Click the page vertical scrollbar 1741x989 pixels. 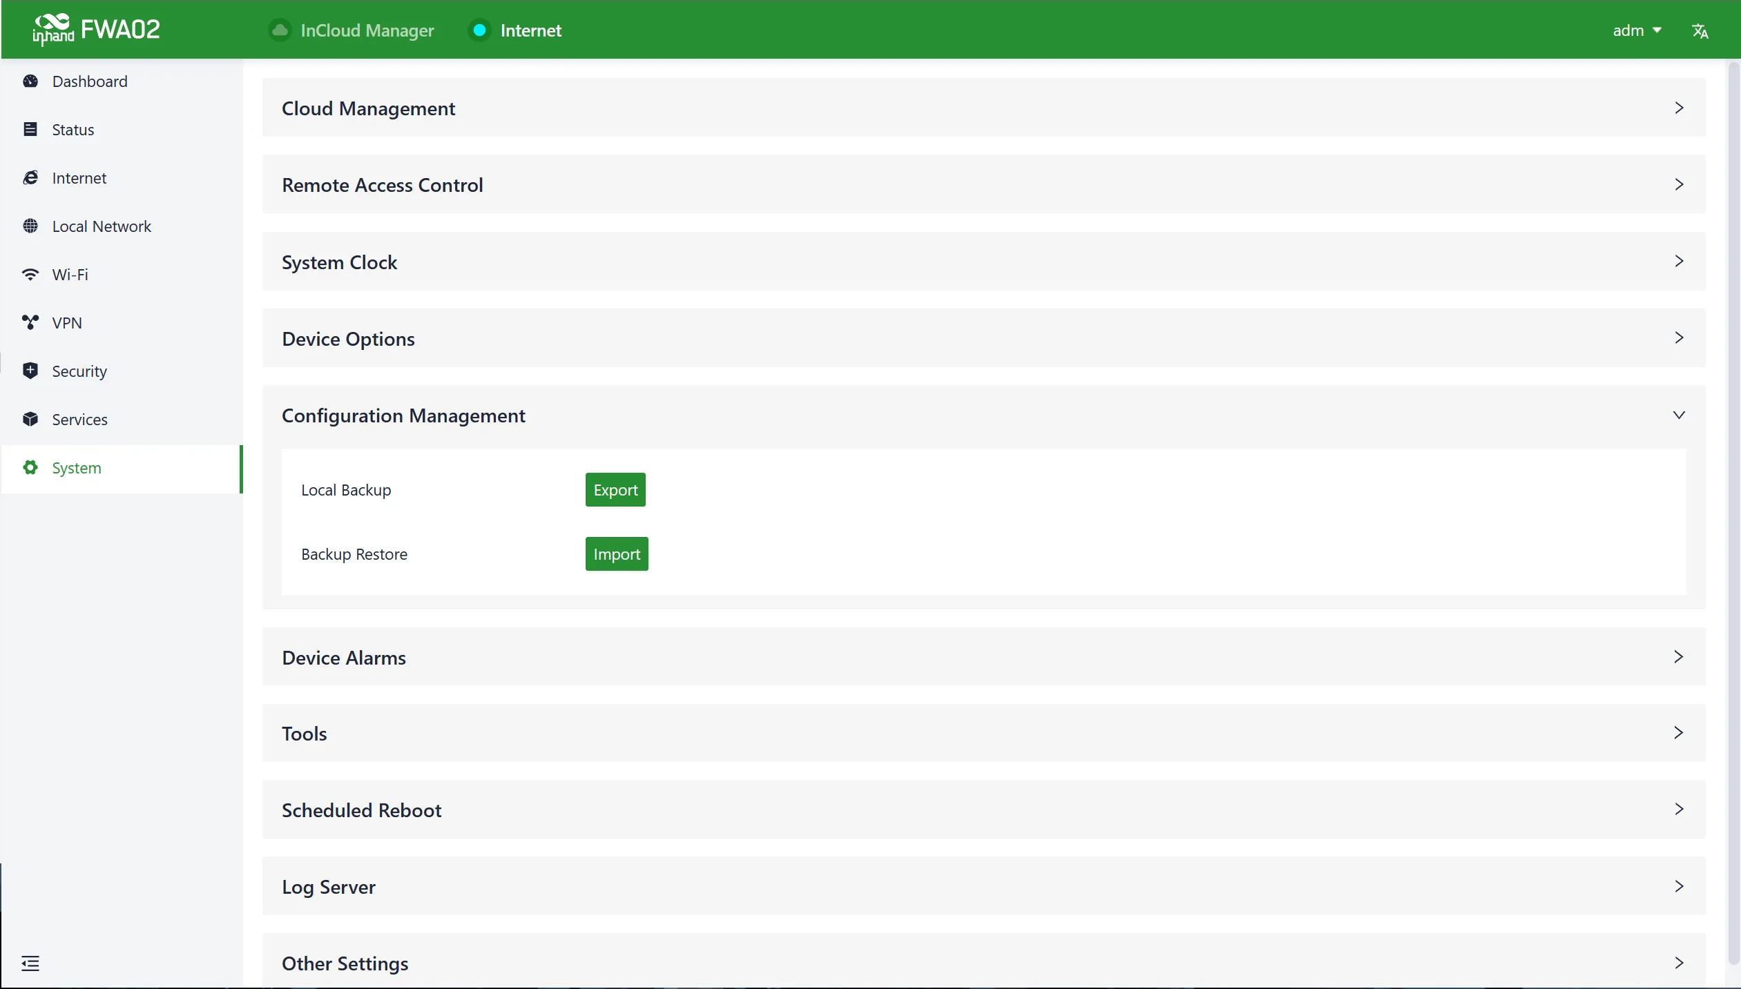[1733, 514]
